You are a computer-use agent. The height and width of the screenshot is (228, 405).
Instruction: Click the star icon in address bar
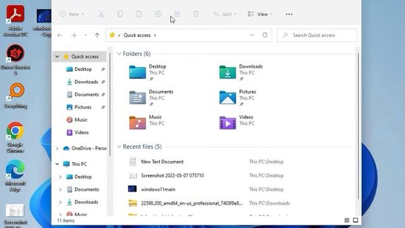point(112,35)
